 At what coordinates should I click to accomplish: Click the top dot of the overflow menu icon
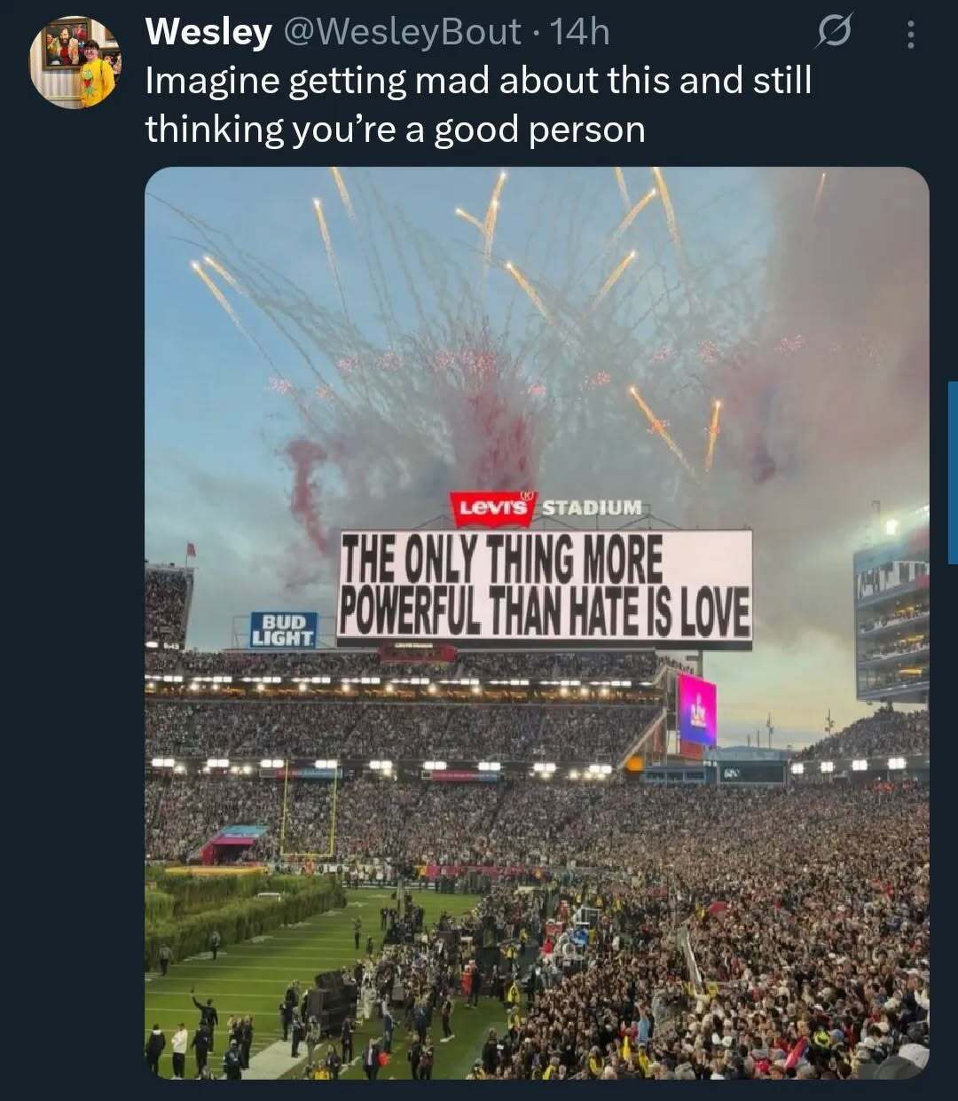pyautogui.click(x=911, y=25)
